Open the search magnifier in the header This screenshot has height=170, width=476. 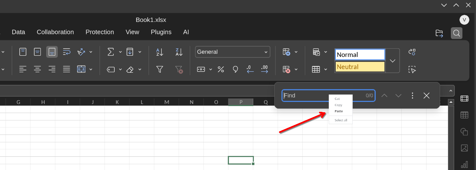click(x=456, y=33)
